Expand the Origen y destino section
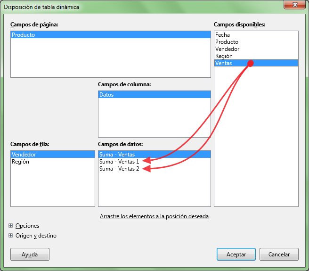Screen dimensions: 309x271 (x=11, y=236)
